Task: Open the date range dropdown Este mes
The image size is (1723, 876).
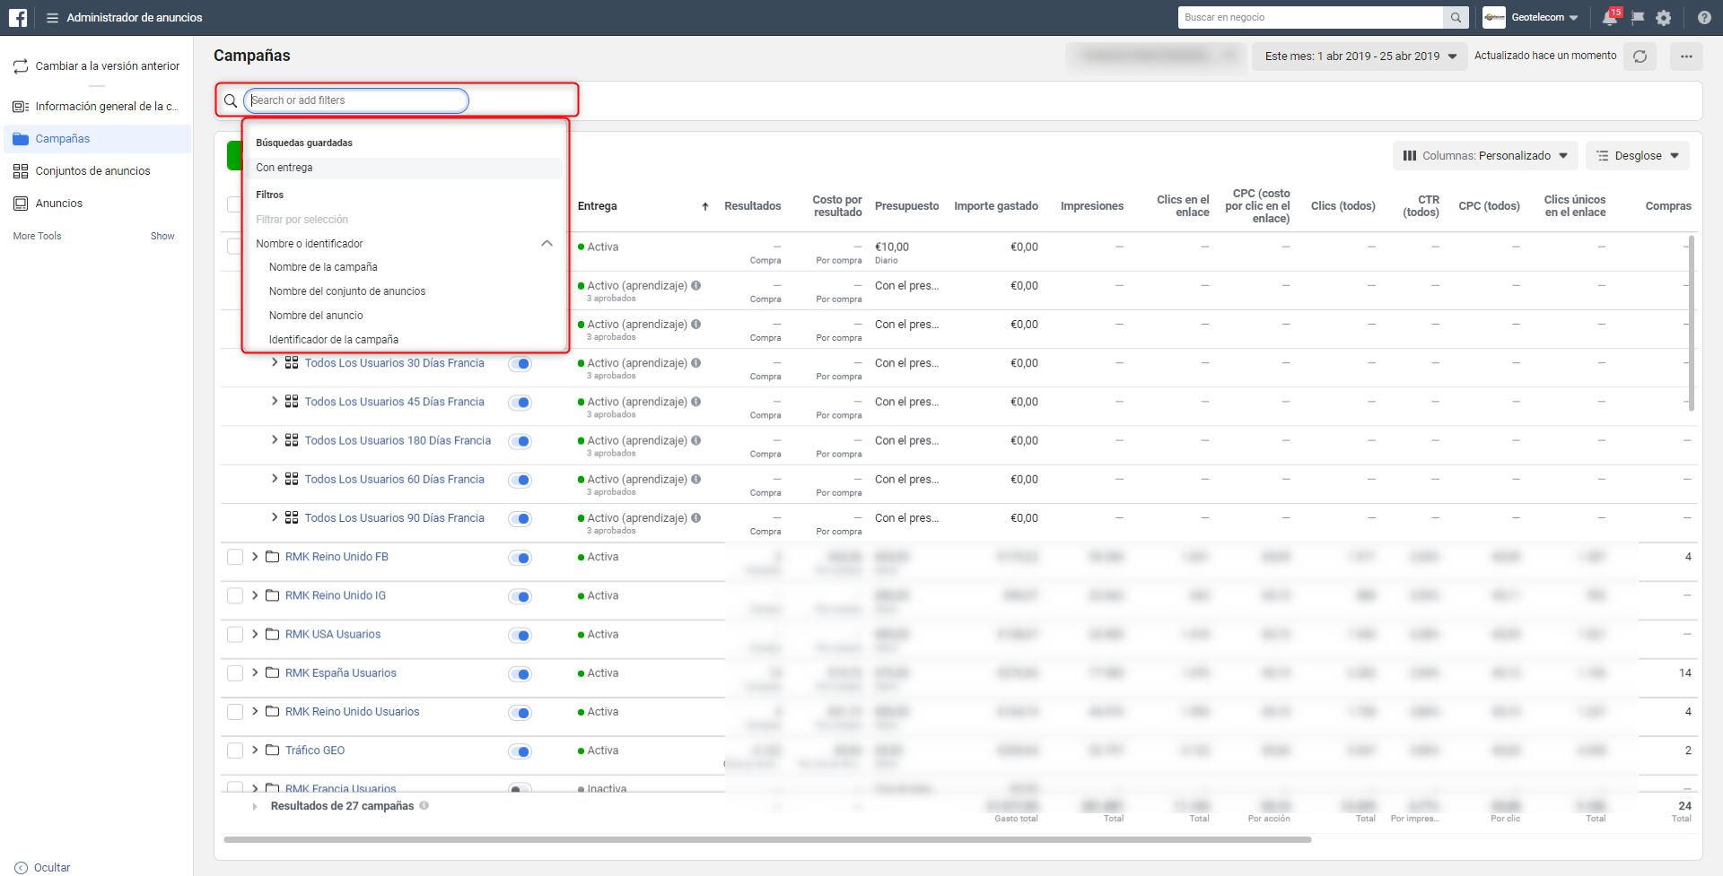Action: click(x=1360, y=56)
